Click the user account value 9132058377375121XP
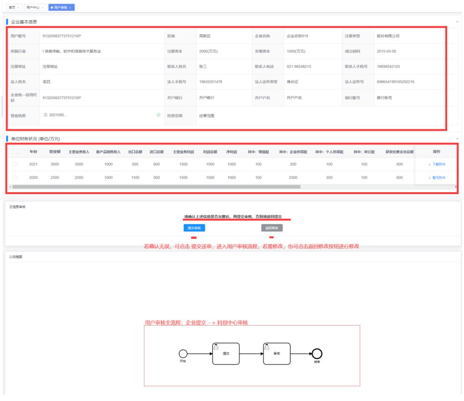This screenshot has height=401, width=464. (x=62, y=36)
